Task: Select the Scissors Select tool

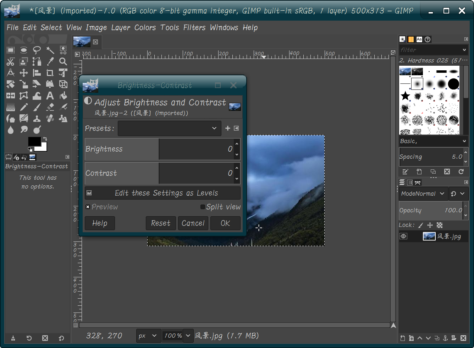Action: [x=10, y=61]
